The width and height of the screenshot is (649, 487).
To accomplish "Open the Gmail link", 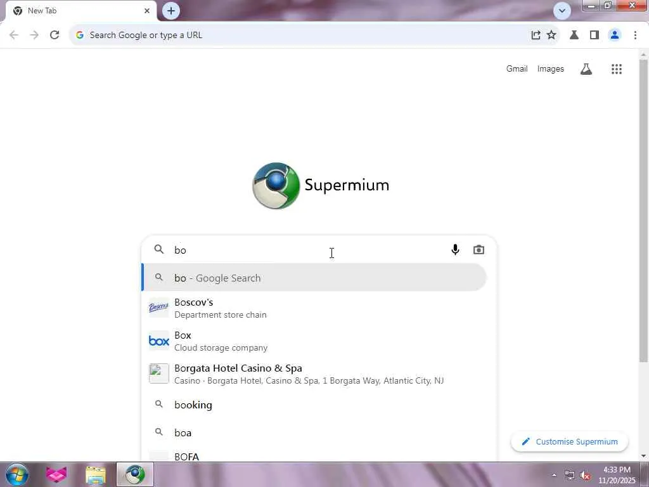I will click(x=517, y=68).
